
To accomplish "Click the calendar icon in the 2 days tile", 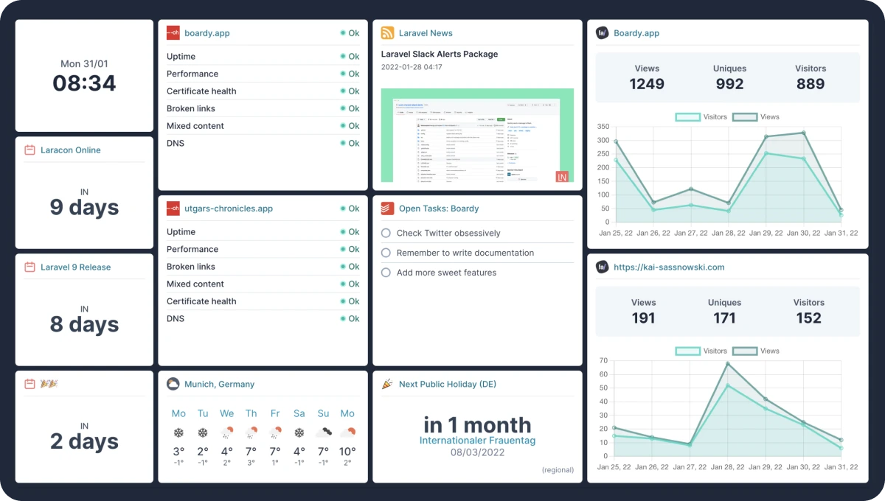I will (x=30, y=384).
